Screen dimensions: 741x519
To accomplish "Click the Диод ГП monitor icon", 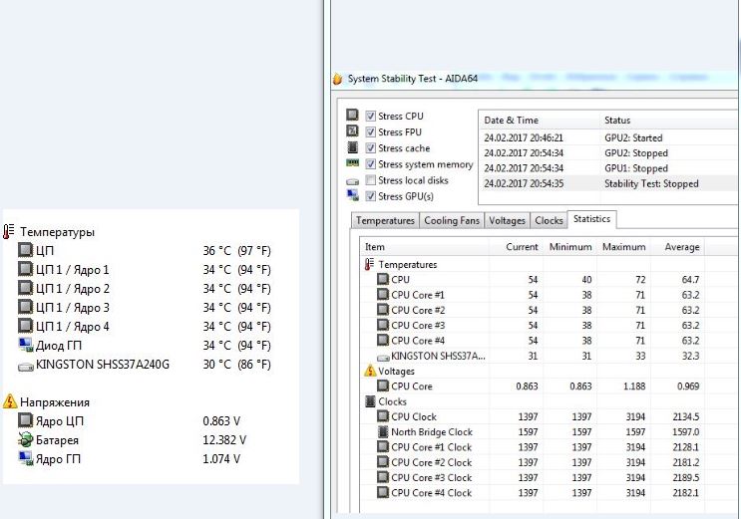I will pyautogui.click(x=26, y=346).
